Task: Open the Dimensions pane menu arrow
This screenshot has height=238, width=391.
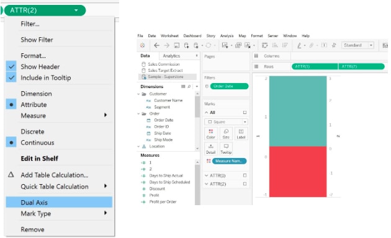Action: 197,86
